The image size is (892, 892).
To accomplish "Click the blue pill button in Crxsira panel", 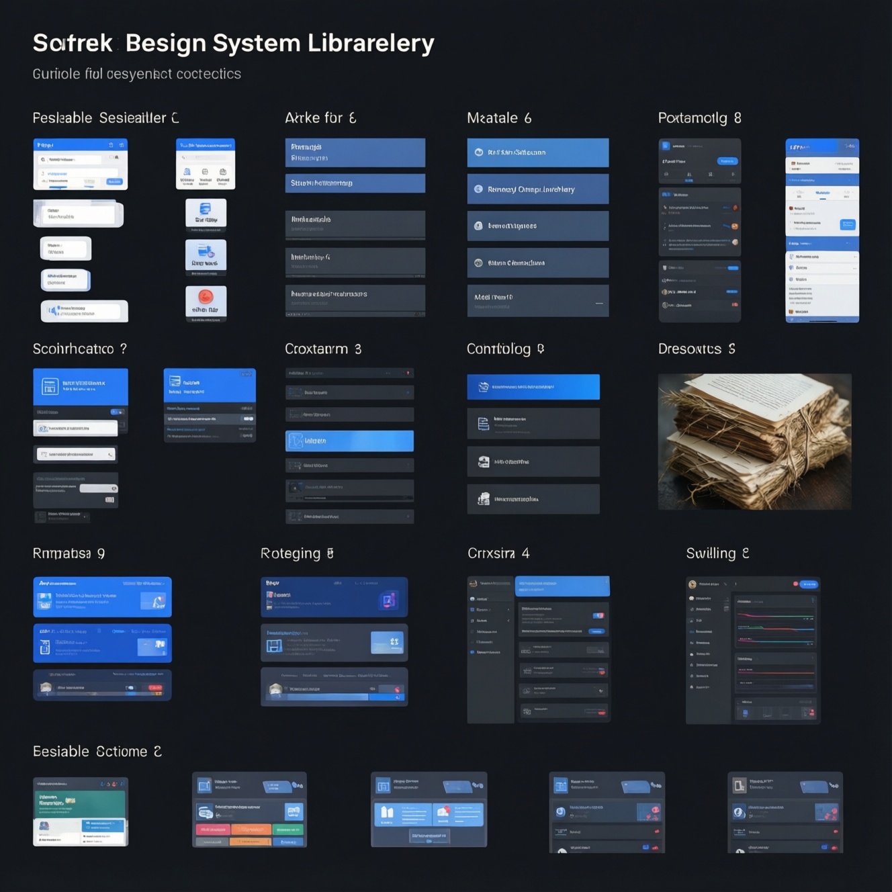I will 596,631.
